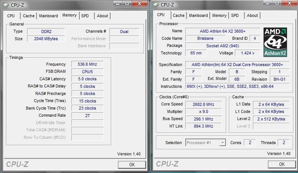The height and width of the screenshot is (173, 298).
Task: Click the Channels # value Dual
Action: coord(124,32)
